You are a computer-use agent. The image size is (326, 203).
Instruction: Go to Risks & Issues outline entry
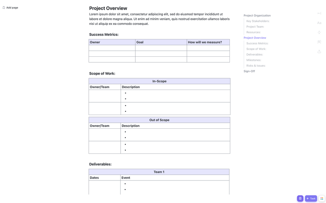(256, 65)
